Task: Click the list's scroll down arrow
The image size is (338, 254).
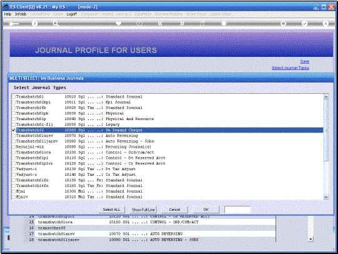Action: click(x=326, y=197)
